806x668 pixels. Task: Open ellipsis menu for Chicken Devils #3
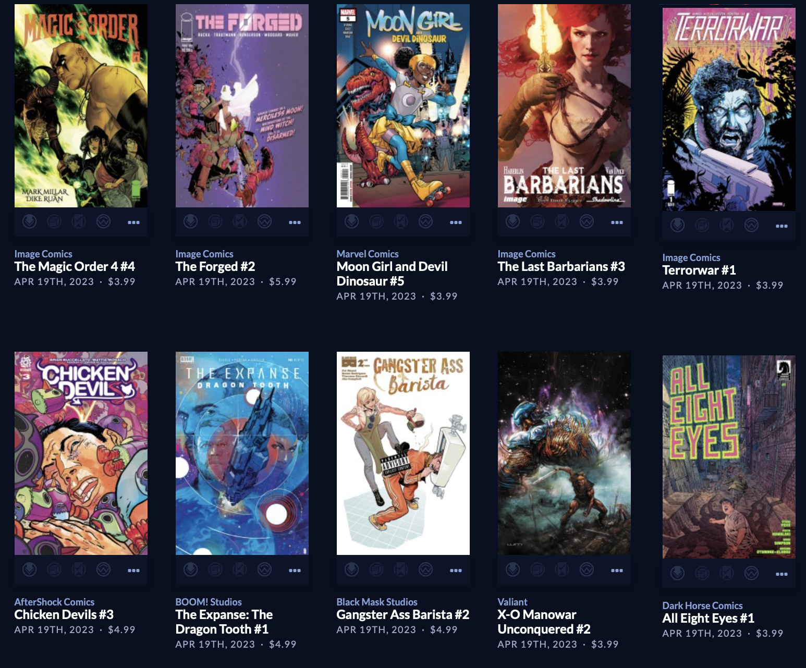coord(134,571)
